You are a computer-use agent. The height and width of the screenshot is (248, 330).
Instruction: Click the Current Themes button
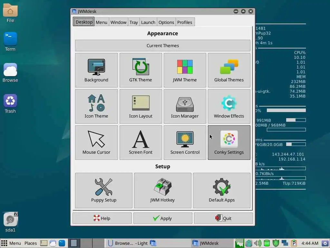(163, 46)
